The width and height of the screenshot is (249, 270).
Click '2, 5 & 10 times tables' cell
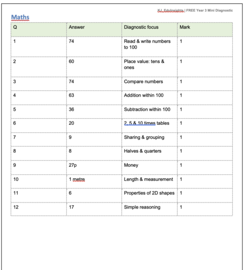point(149,126)
